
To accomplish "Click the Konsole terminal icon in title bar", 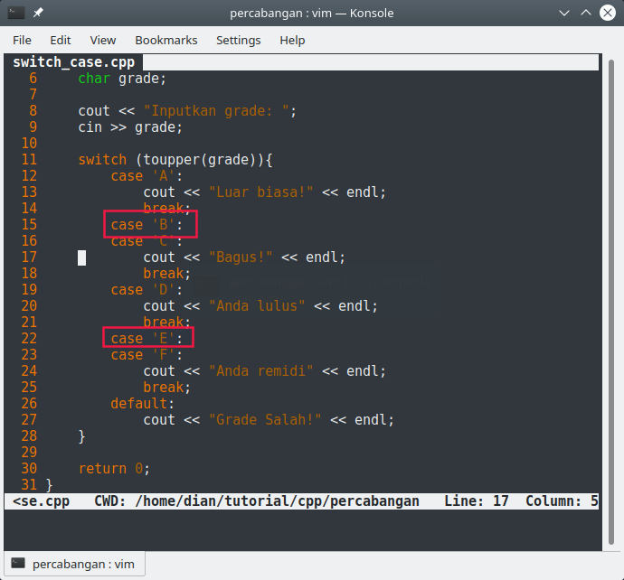I will (16, 14).
